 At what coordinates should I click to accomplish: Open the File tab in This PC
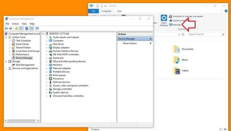[93, 11]
